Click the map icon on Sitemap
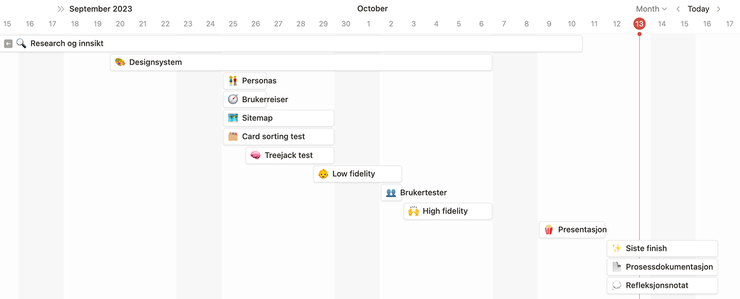Viewport: 740px width, 299px height. pyautogui.click(x=233, y=118)
